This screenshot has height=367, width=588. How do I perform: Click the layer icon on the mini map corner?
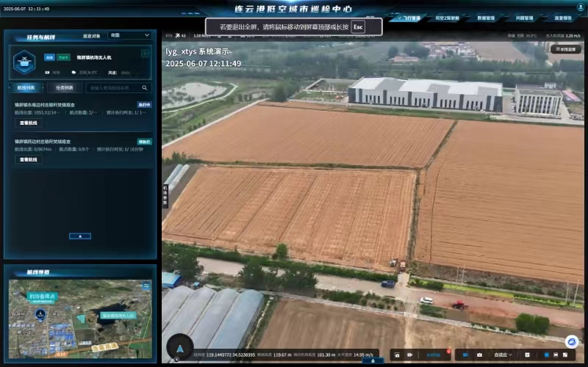[146, 286]
